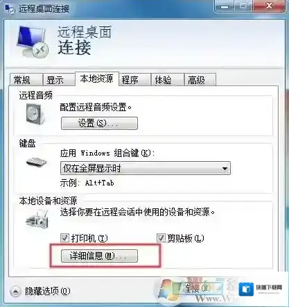
Task: Click the blue download-site watermark logo
Action: tap(245, 289)
